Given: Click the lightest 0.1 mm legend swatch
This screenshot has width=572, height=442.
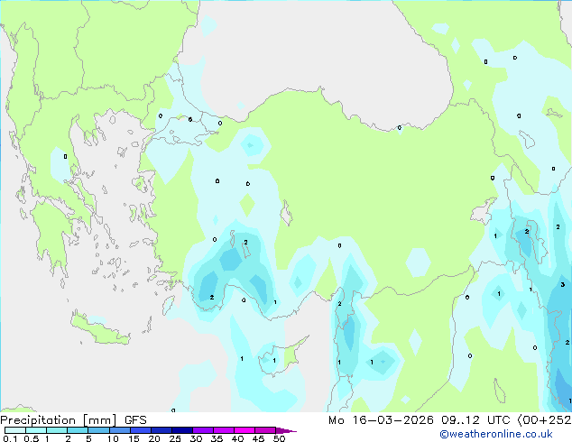Looking at the screenshot, I should [15, 430].
